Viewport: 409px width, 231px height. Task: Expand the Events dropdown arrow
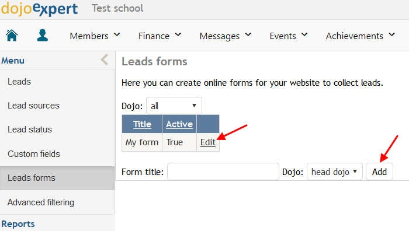click(x=304, y=34)
